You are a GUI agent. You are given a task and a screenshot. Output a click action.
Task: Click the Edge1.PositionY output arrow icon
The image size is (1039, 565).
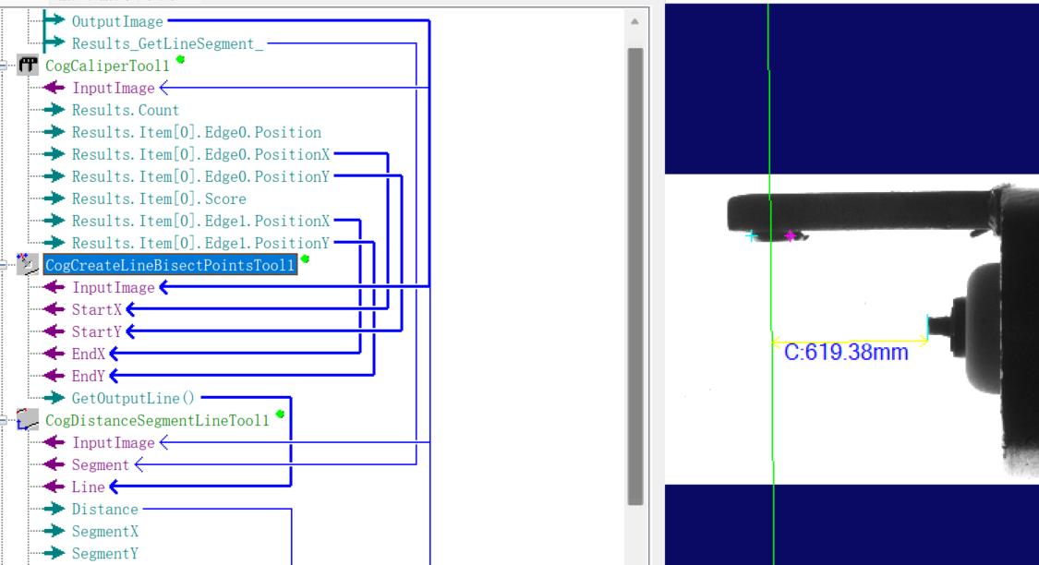54,243
